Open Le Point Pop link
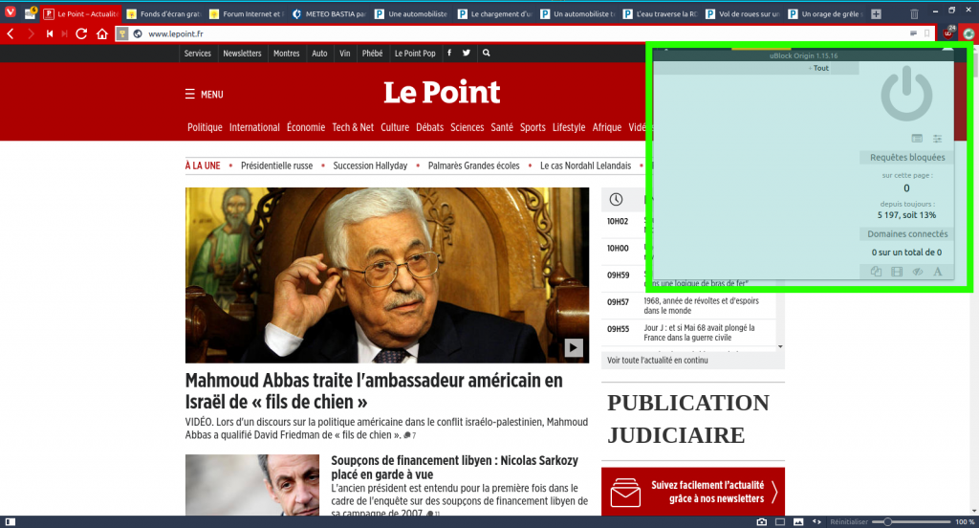 pyautogui.click(x=415, y=54)
